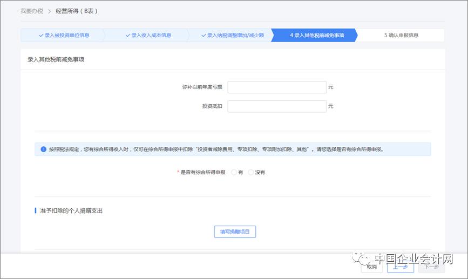The height and width of the screenshot is (279, 468).
Task: Select the 经营所得（B表）breadcrumb
Action: pos(77,11)
